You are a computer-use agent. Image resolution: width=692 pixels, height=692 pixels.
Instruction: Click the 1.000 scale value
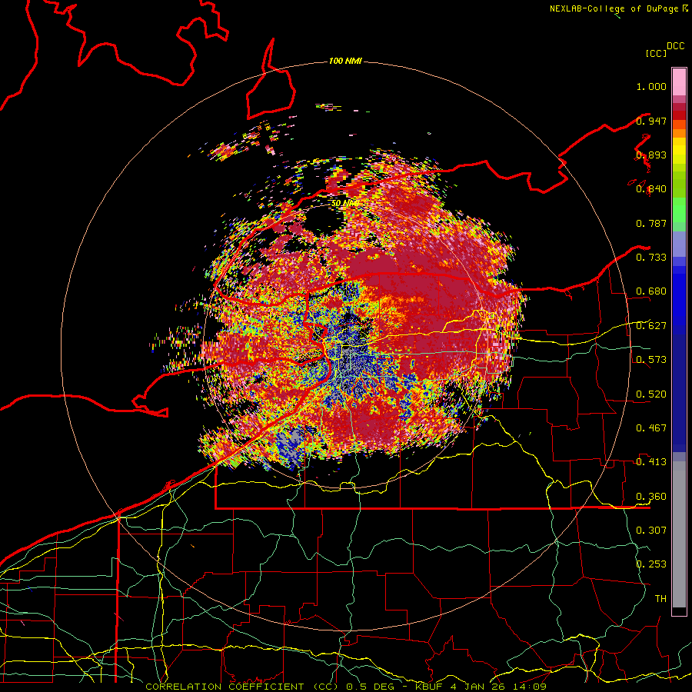(651, 86)
